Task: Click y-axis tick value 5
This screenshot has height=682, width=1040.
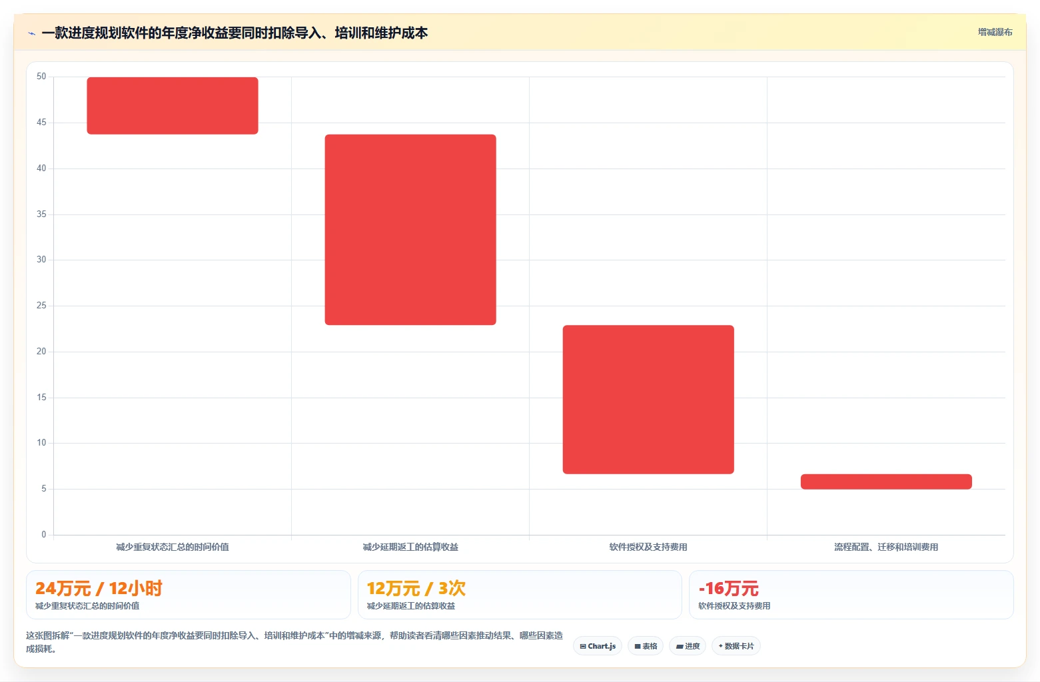Action: click(44, 489)
